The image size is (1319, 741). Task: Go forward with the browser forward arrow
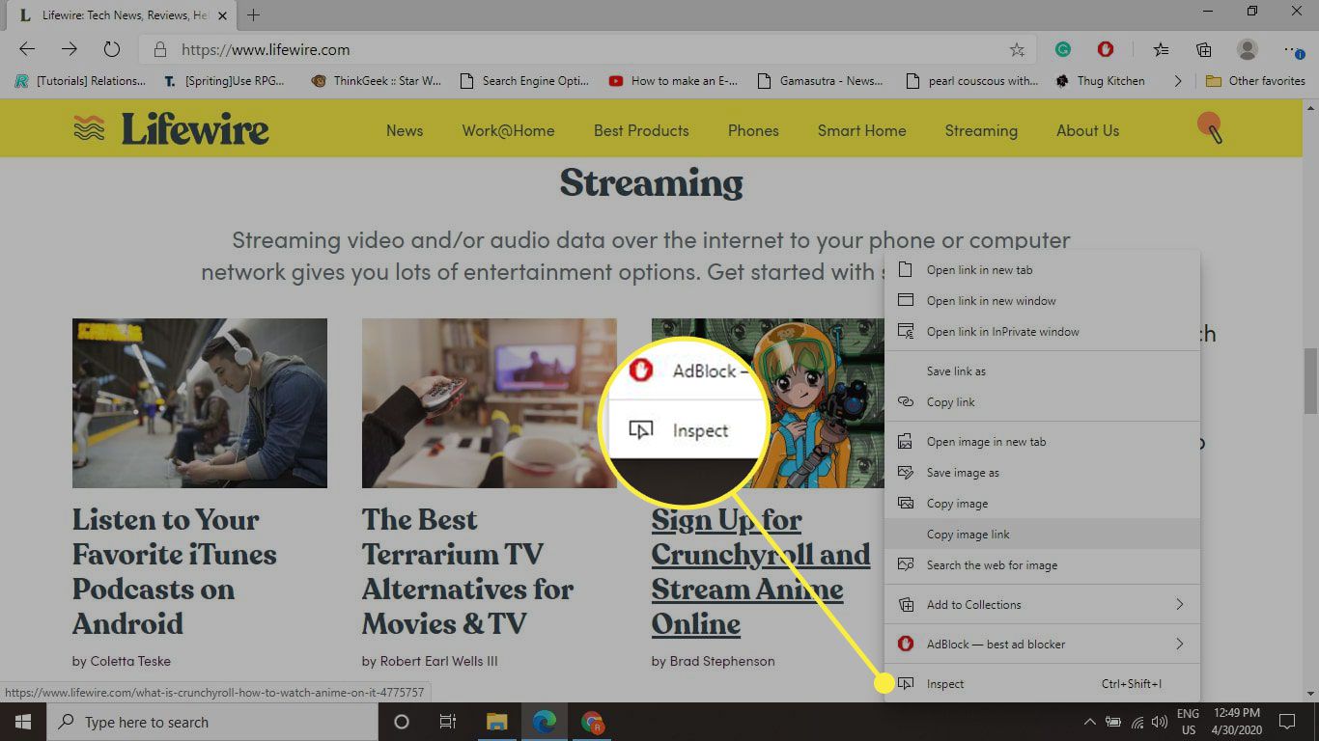(x=70, y=49)
